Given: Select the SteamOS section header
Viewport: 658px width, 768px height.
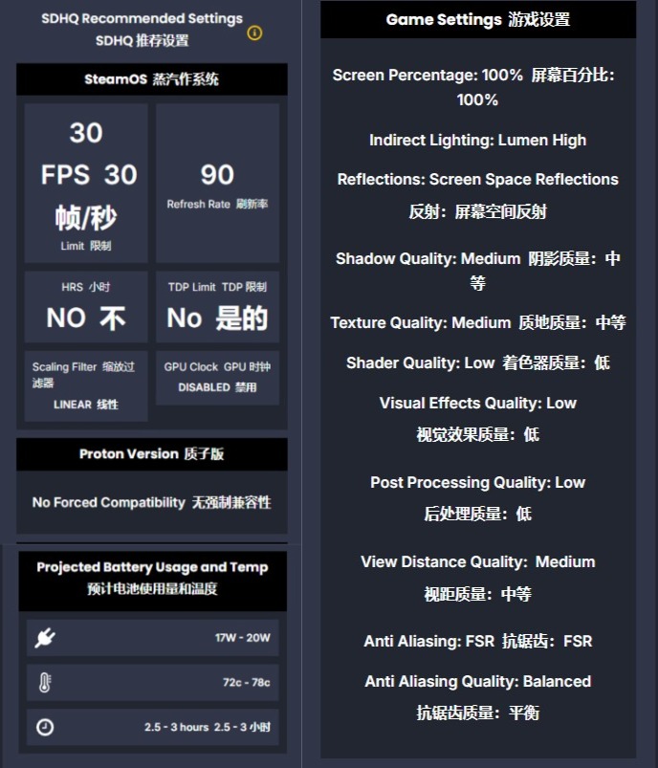Looking at the screenshot, I should (152, 79).
